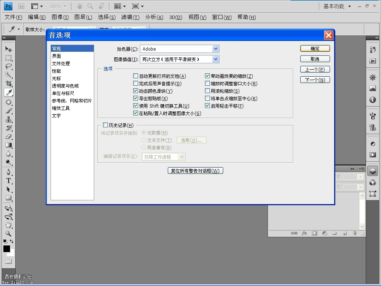Toggle the 历史记录 checkbox
The height and width of the screenshot is (286, 381).
pos(105,125)
